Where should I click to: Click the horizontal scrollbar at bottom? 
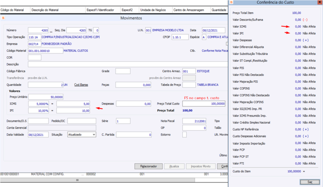pyautogui.click(x=97, y=180)
